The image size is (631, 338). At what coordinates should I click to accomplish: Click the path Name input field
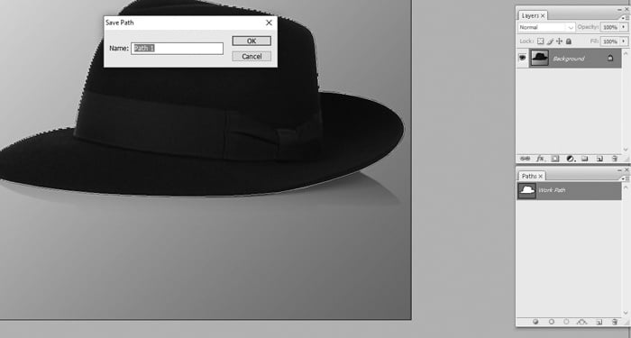177,49
